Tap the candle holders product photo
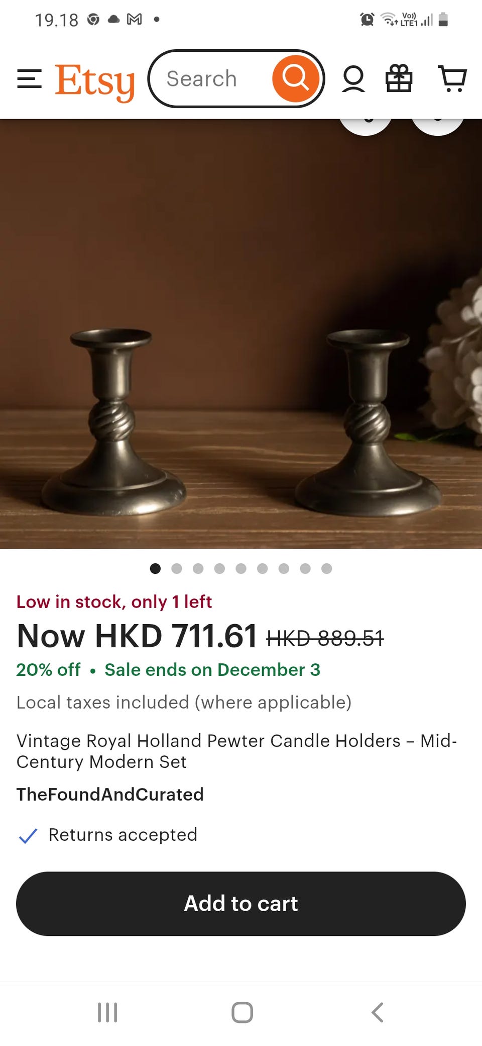 coord(241,334)
